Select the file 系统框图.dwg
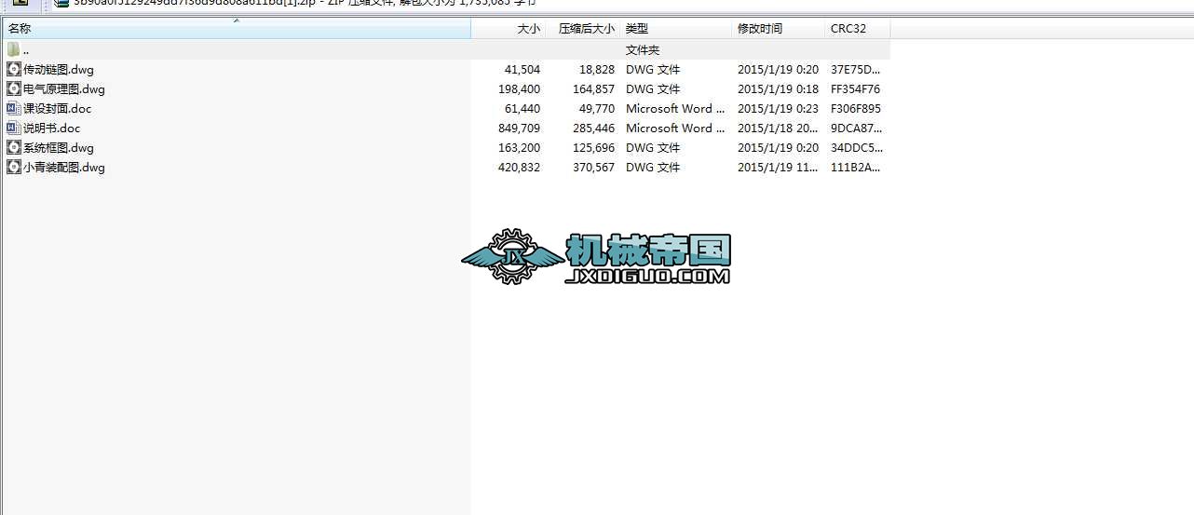 (x=59, y=148)
